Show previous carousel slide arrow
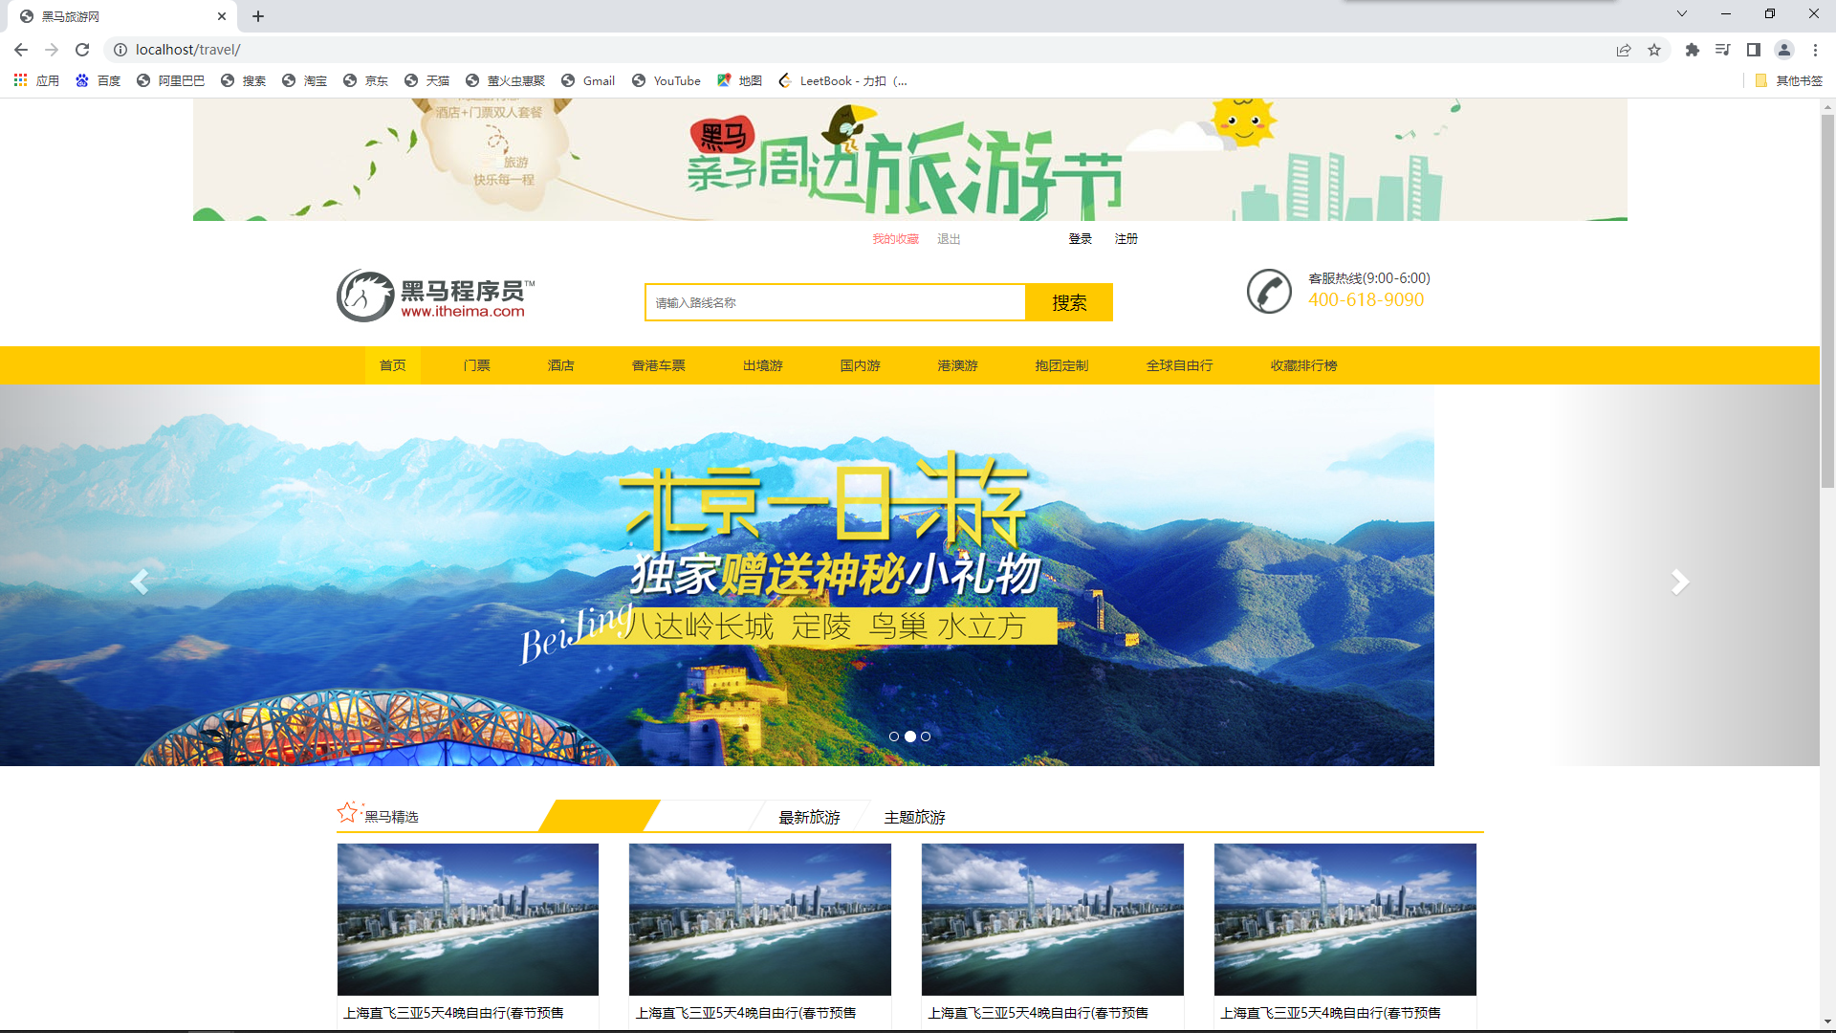The width and height of the screenshot is (1836, 1033). 140,582
